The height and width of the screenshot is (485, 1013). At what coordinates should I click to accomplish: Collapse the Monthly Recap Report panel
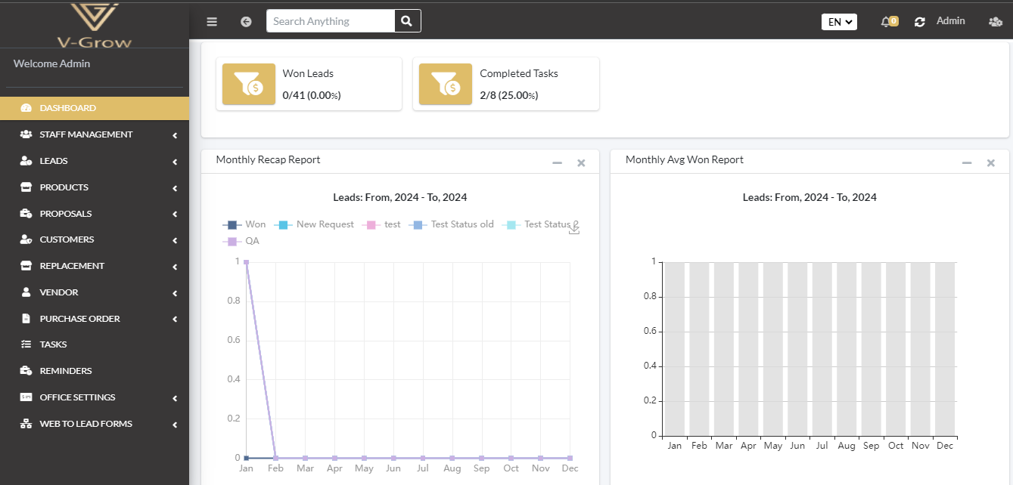(x=557, y=162)
